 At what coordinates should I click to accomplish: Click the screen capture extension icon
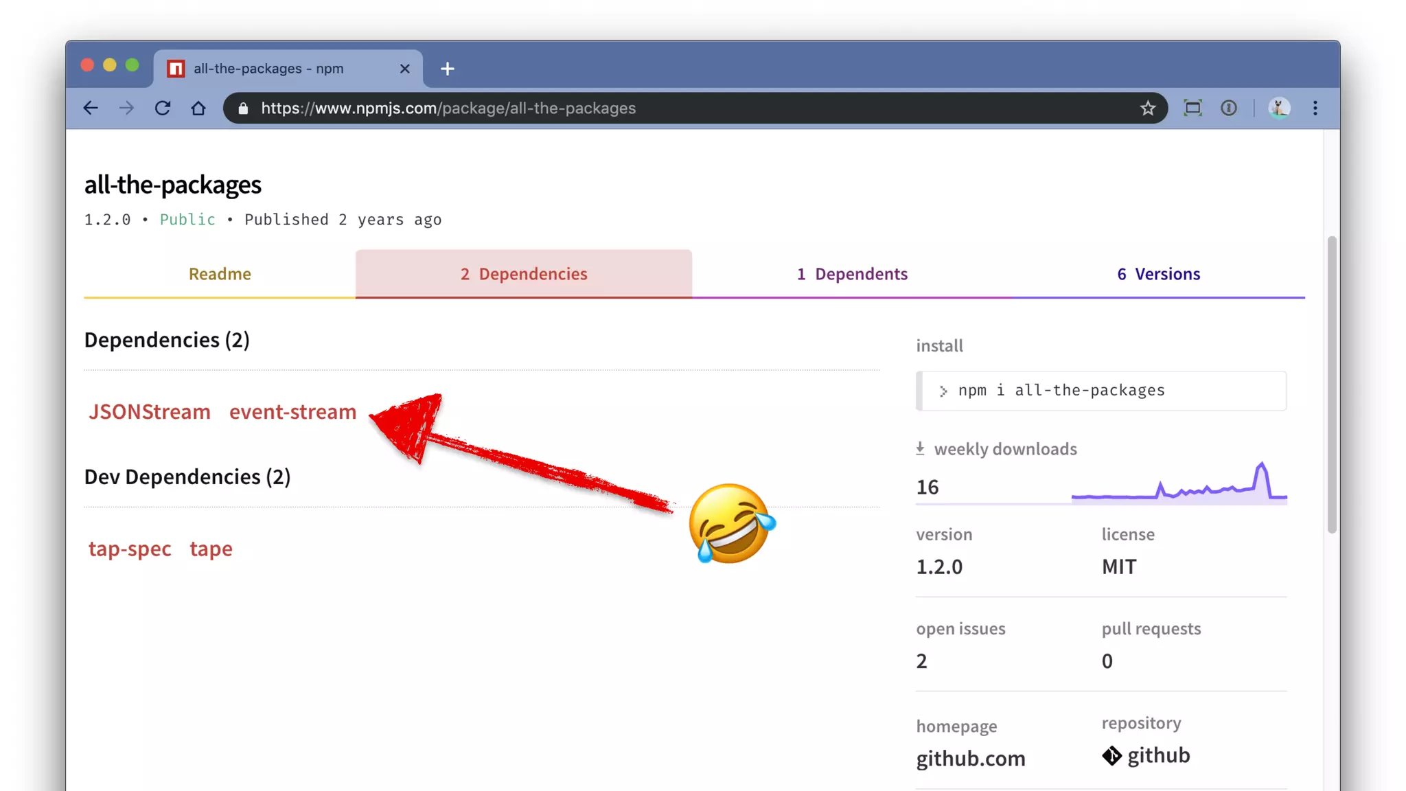pyautogui.click(x=1192, y=108)
